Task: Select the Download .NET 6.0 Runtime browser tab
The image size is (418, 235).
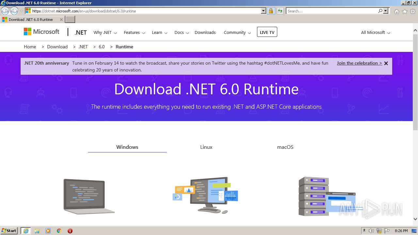Action: (32, 20)
